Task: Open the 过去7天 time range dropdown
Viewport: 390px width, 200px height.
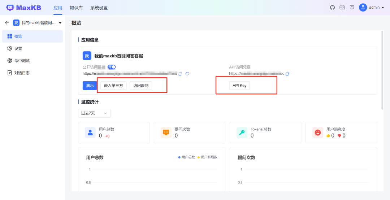Action: (x=94, y=113)
